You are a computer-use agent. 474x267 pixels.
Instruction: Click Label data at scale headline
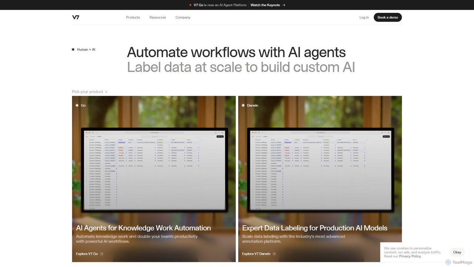point(241,67)
